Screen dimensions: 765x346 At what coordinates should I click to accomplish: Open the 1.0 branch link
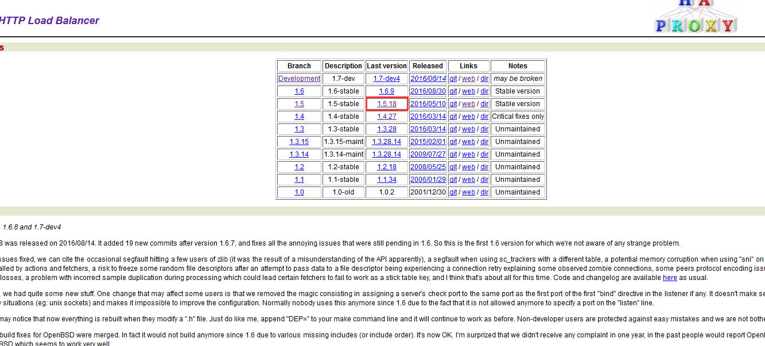299,192
